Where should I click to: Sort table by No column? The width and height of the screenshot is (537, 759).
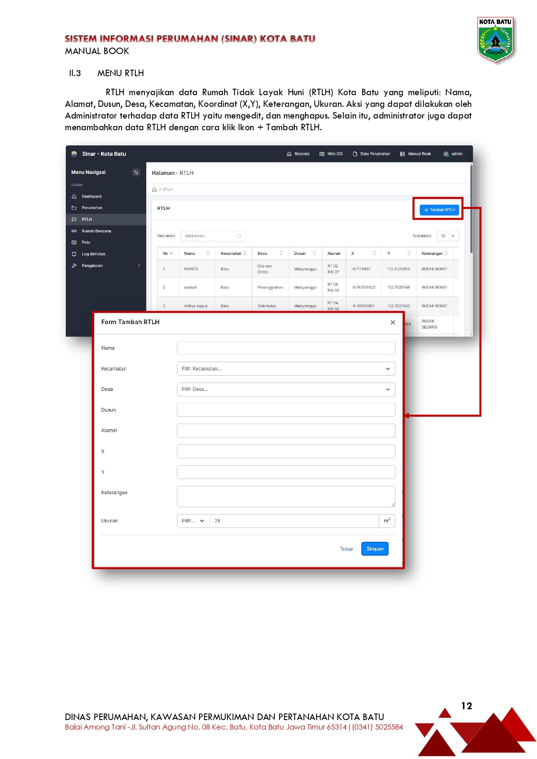point(168,254)
